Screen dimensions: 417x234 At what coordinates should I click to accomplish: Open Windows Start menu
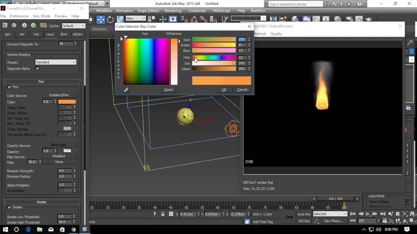tap(6, 229)
